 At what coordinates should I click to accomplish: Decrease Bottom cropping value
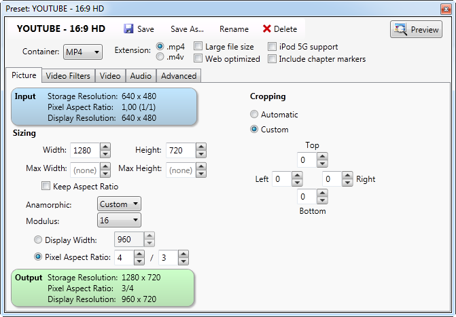click(x=322, y=200)
